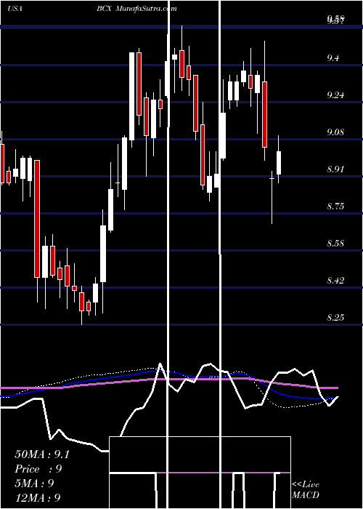Click the 8.42 price axis label
This screenshot has height=509, width=363.
[x=336, y=280]
